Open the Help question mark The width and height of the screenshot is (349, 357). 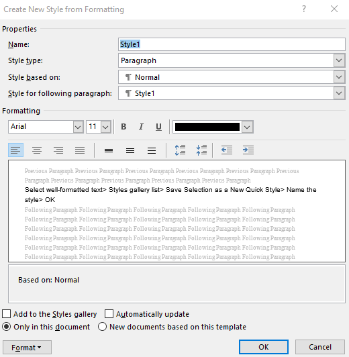pos(304,9)
